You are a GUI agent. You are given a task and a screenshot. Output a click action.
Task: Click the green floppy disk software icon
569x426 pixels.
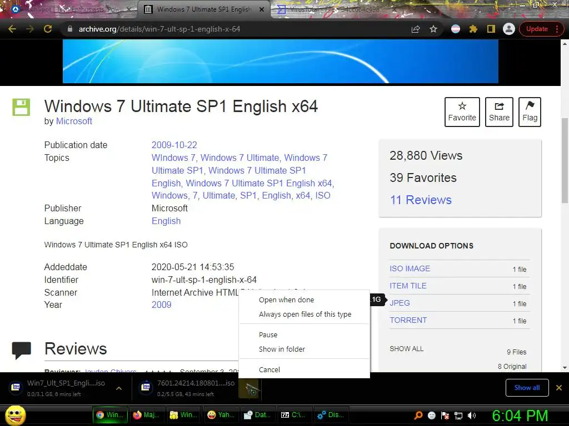[x=21, y=107]
